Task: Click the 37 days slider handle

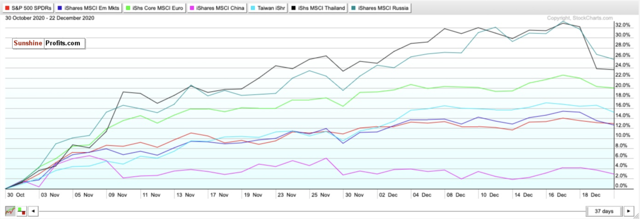Action: (604, 211)
